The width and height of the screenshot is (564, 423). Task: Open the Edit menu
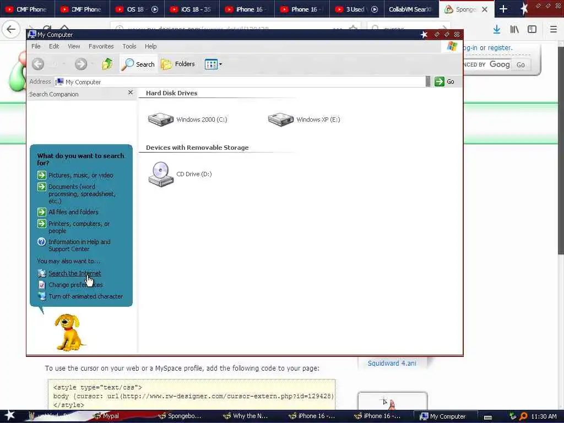[54, 46]
